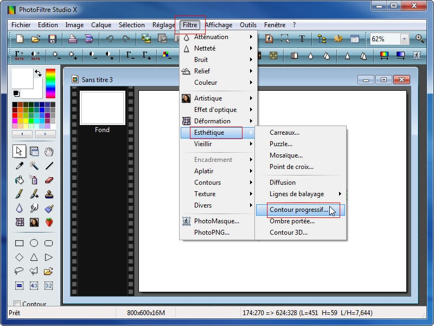Screen dimensions: 434x326
Task: Expand the Vieillir submenu
Action: (x=219, y=143)
